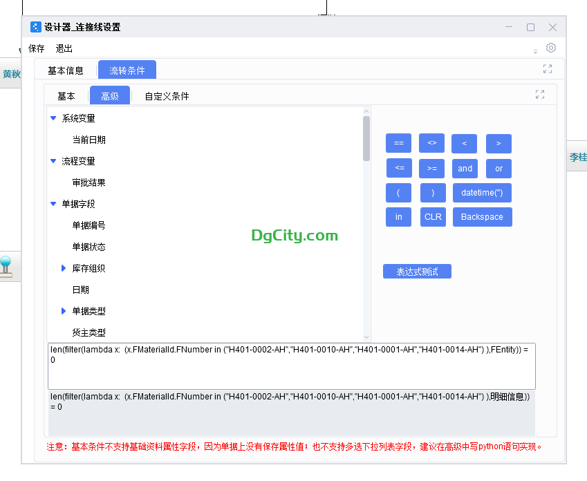Click the designer app logo in the title bar

(35, 27)
